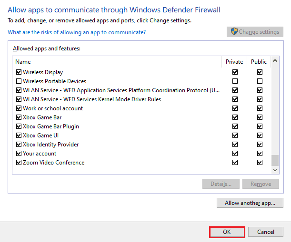Click Allow another app button
This screenshot has height=242, width=291.
tap(250, 203)
